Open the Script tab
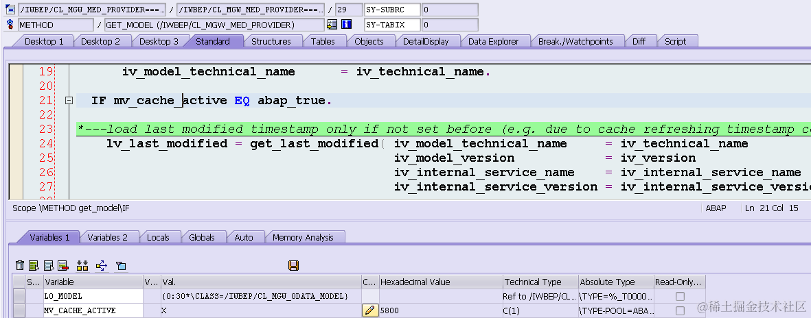 tap(676, 41)
